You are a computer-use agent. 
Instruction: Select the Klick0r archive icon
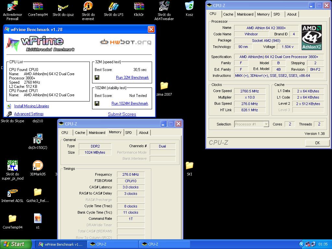point(139,6)
